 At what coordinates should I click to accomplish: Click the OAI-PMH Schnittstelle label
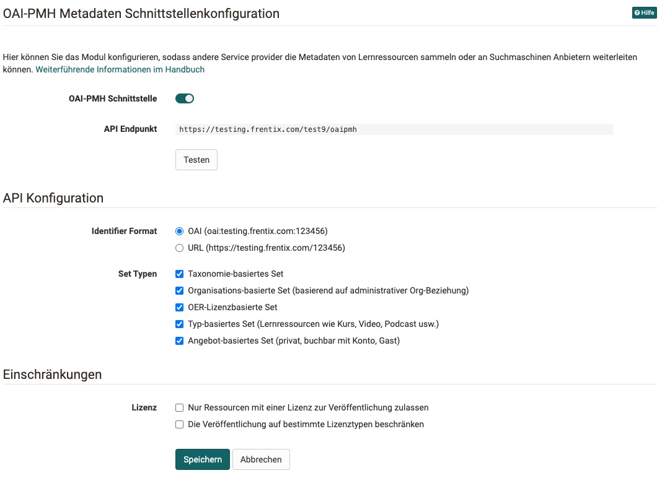(x=113, y=98)
